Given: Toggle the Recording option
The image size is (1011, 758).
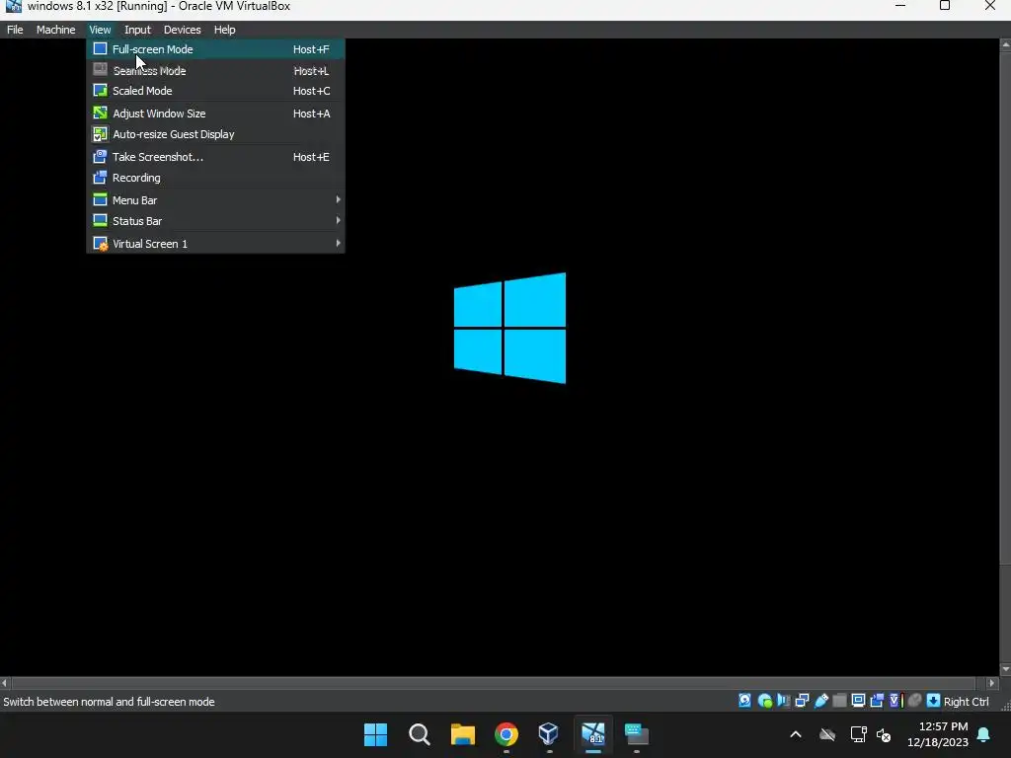Looking at the screenshot, I should pyautogui.click(x=215, y=178).
